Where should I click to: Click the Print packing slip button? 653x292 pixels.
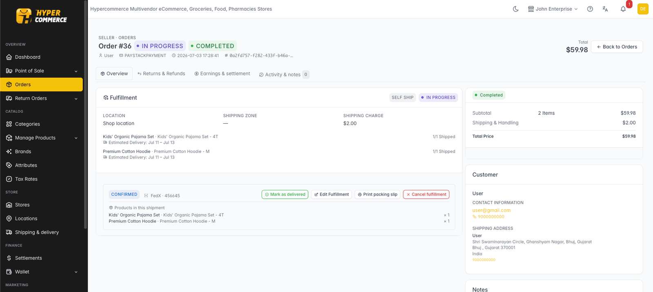tap(378, 194)
